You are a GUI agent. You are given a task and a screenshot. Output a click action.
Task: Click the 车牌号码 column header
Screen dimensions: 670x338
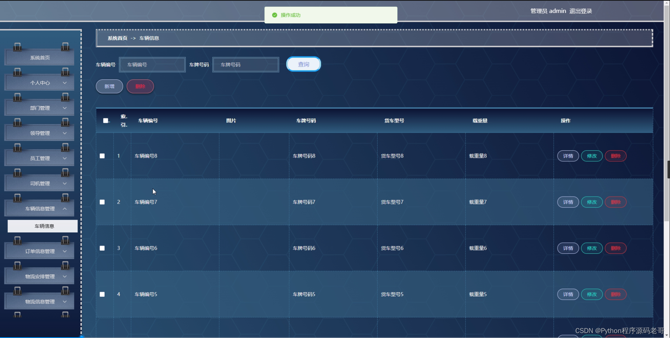(306, 120)
